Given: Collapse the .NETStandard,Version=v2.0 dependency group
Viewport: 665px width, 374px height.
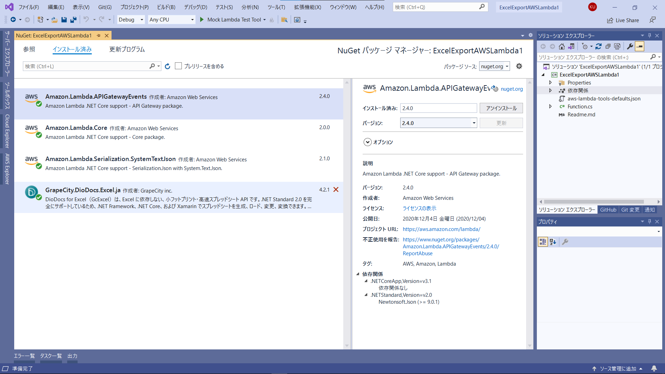Looking at the screenshot, I should (366, 295).
